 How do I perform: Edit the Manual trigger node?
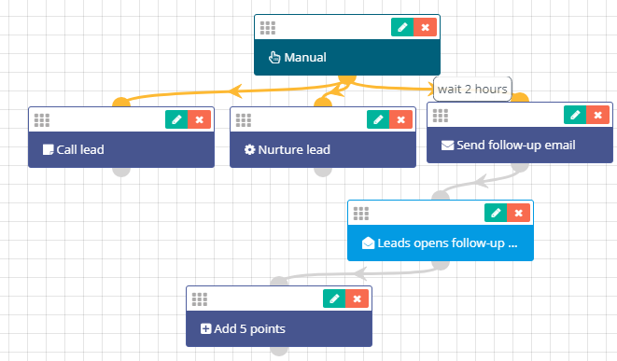(x=402, y=27)
